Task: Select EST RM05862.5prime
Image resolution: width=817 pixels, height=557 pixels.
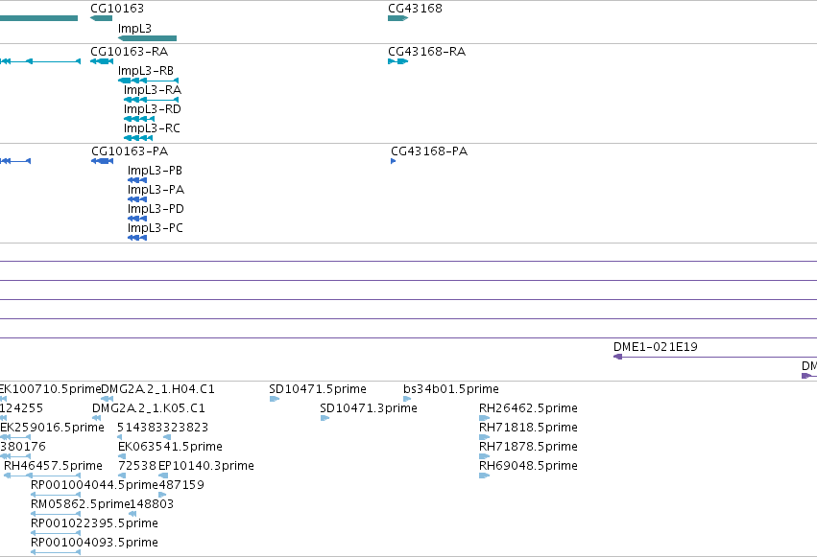Action: (80, 504)
